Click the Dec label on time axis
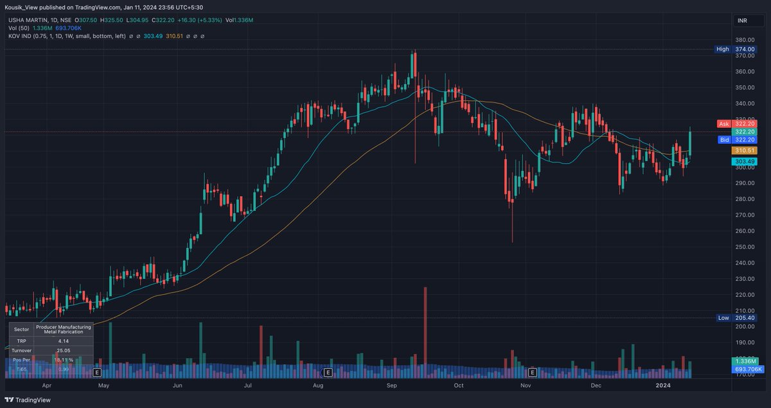771x408 pixels. 596,386
